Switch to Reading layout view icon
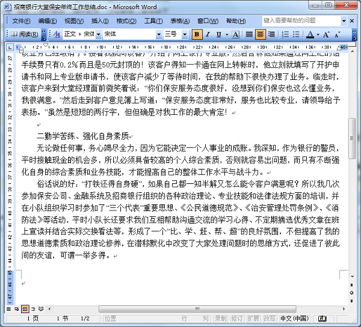The width and height of the screenshot is (361, 327). click(41, 309)
